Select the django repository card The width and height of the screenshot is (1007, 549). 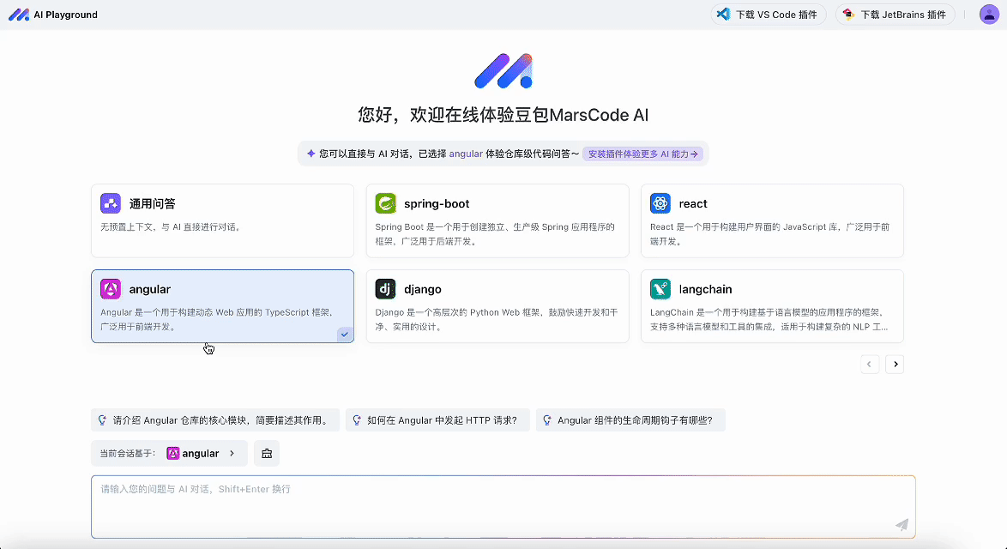(x=497, y=306)
